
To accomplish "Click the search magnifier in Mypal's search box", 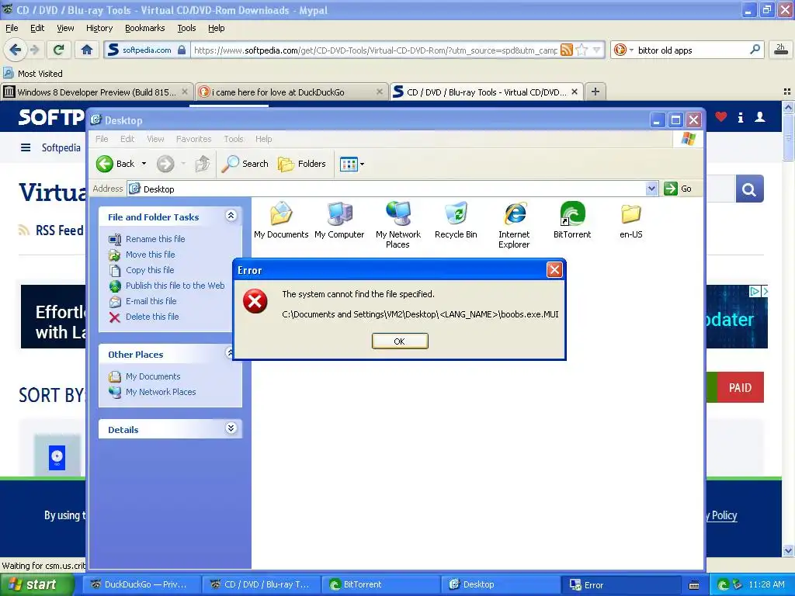I will [755, 50].
